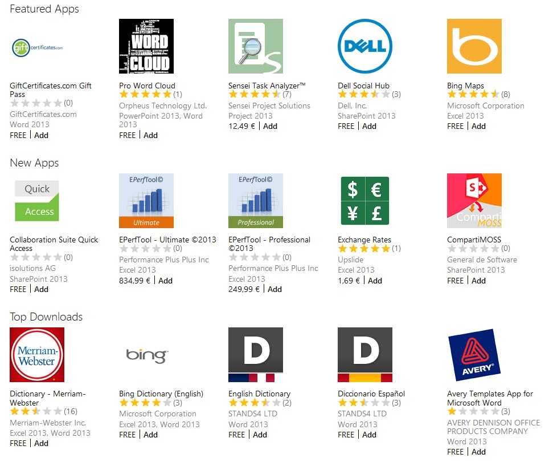The image size is (549, 462).
Task: Add Sensei Task Analyzer for 12,49 €
Action: tap(270, 126)
